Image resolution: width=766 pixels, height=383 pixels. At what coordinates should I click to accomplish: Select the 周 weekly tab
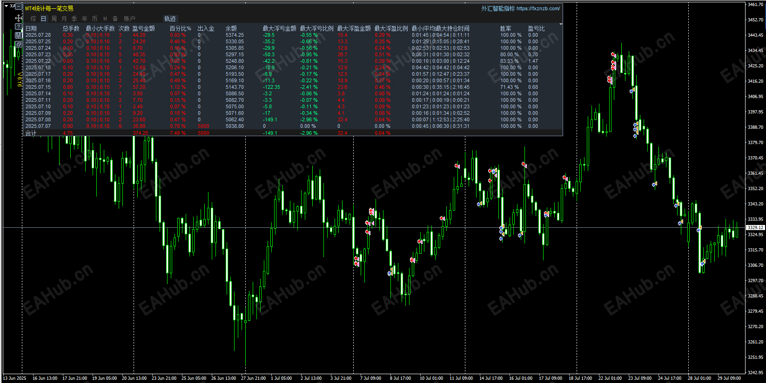54,19
